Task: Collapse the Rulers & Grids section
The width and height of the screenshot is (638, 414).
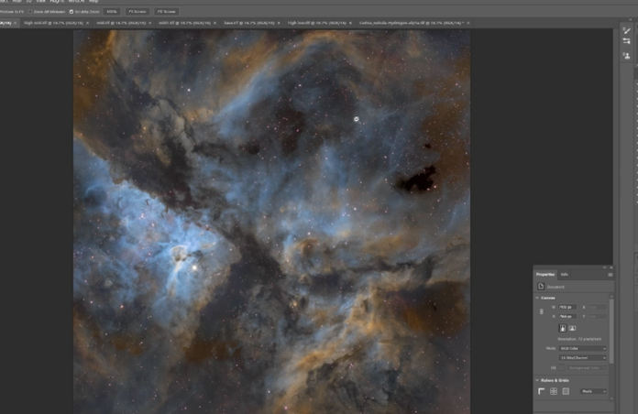Action: [x=537, y=381]
